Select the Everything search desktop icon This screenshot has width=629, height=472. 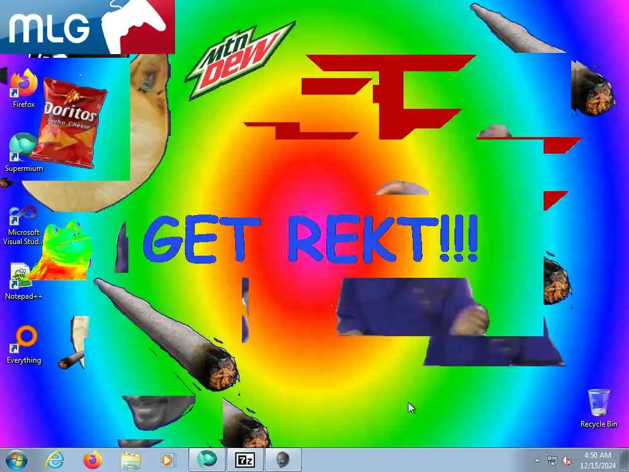(x=23, y=345)
